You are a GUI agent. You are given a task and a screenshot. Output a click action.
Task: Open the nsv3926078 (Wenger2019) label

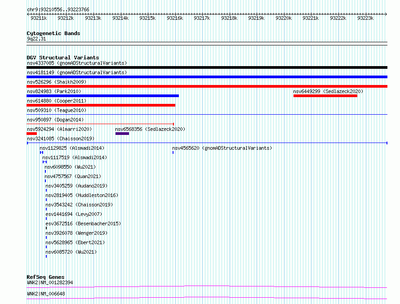click(x=76, y=233)
